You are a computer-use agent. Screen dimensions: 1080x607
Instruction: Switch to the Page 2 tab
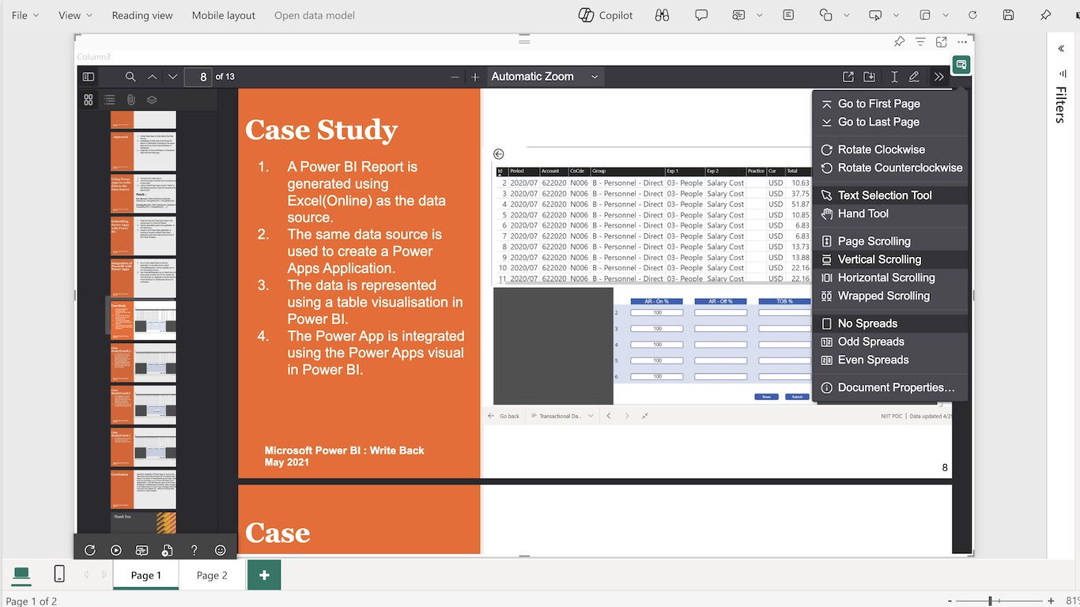point(210,575)
